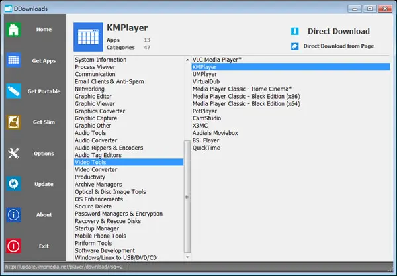Click Direct Download from Page link
397x276 pixels.
click(x=339, y=46)
